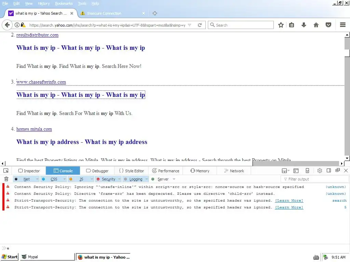350x262 pixels.
Task: Open the hamburger main menu
Action: [x=342, y=25]
